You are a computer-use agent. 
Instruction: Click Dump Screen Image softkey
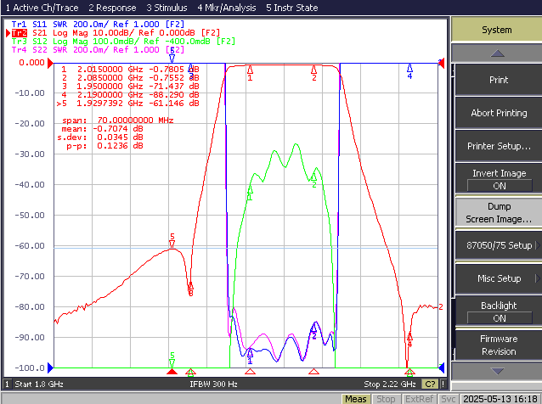pyautogui.click(x=499, y=213)
